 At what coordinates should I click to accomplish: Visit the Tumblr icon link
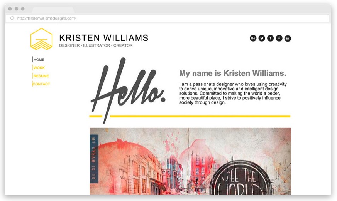pyautogui.click(x=270, y=39)
